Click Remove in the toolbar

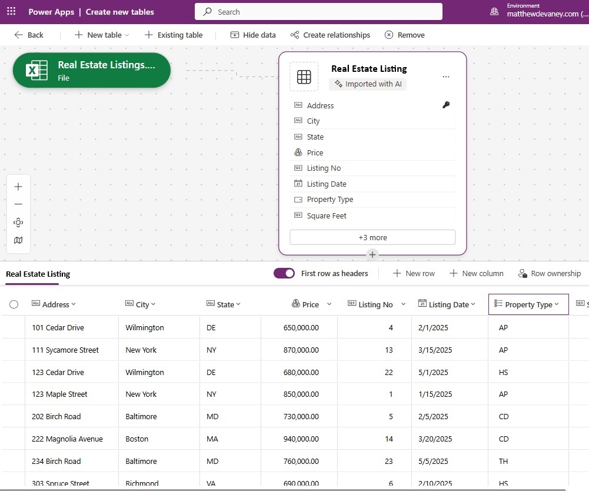(405, 35)
